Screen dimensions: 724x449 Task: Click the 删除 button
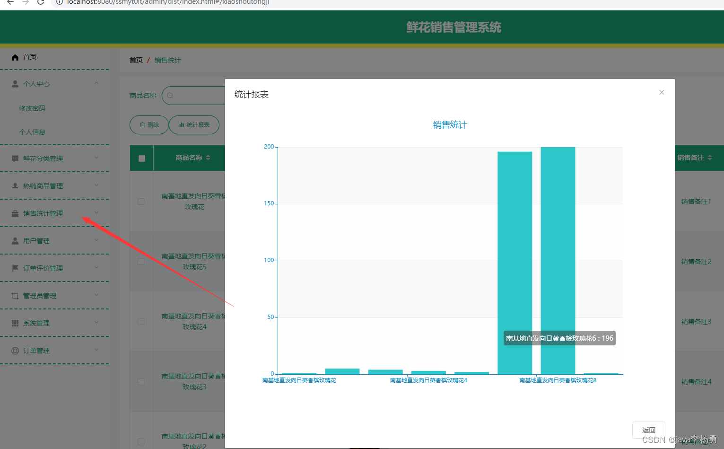tap(149, 125)
